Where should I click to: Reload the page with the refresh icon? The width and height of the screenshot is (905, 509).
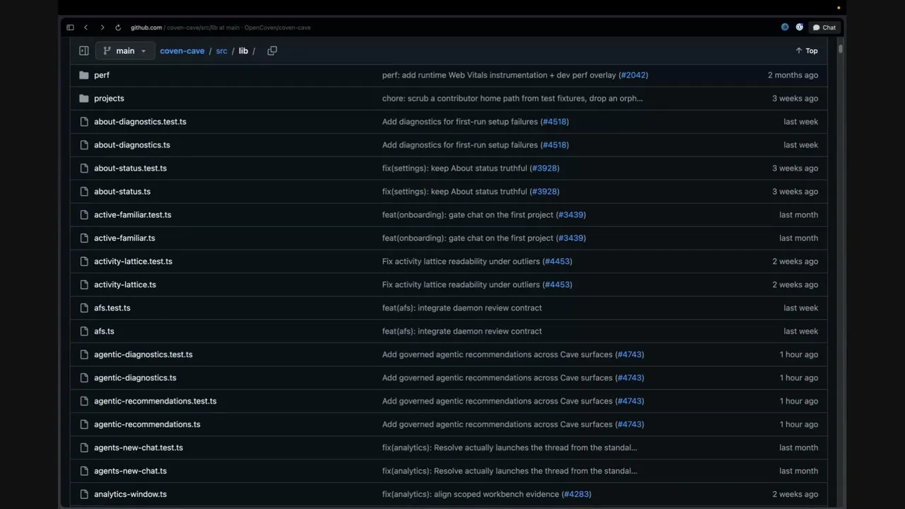(x=117, y=28)
